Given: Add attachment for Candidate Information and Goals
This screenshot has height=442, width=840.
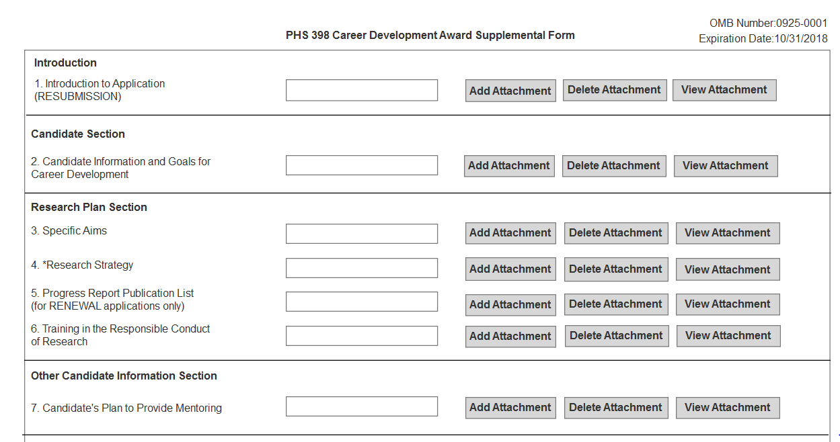Looking at the screenshot, I should tap(509, 166).
